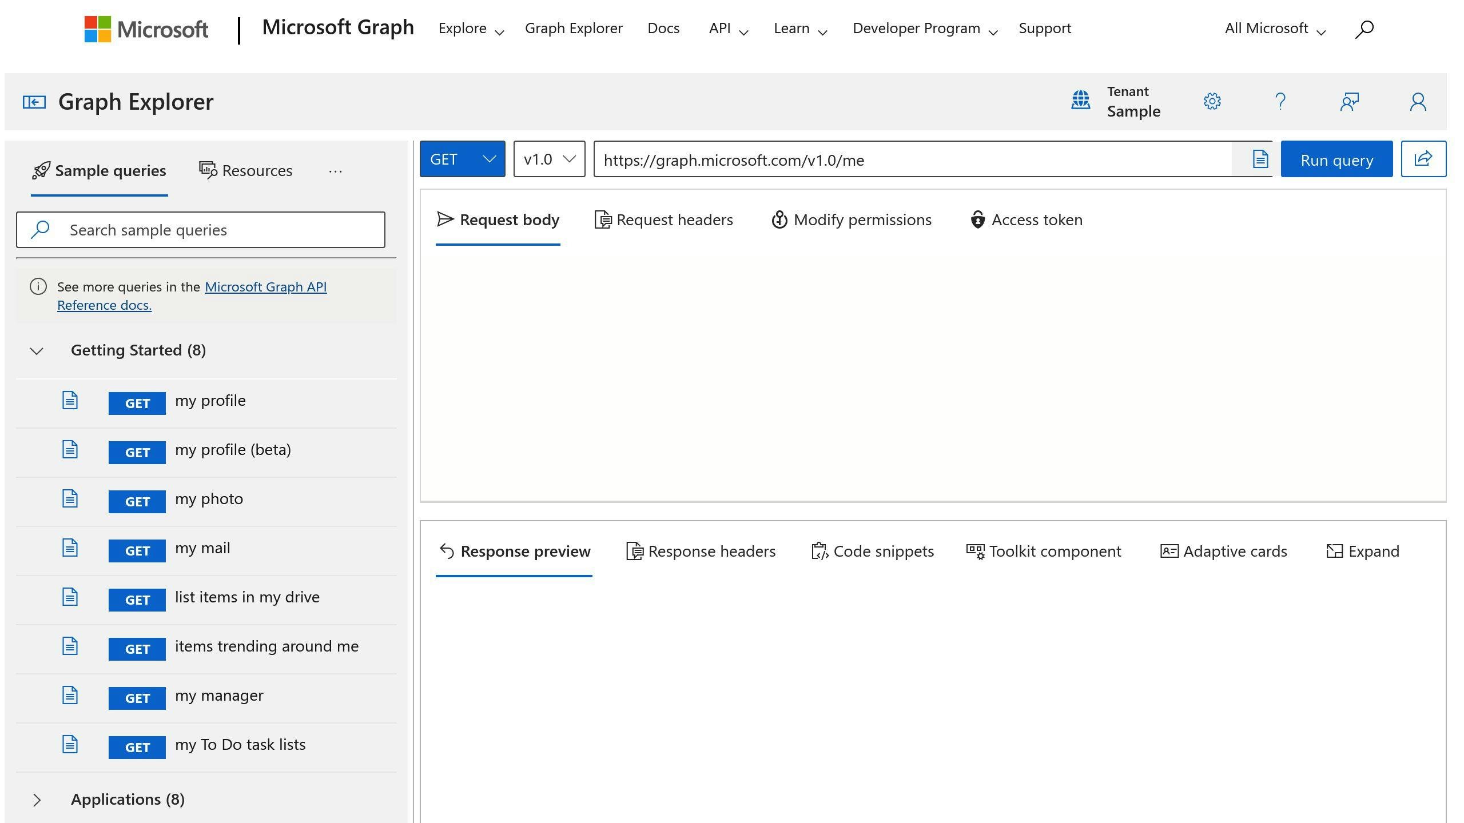Viewport: 1464px width, 823px height.
Task: Select the GET my profile (beta) sample query
Action: tap(206, 453)
